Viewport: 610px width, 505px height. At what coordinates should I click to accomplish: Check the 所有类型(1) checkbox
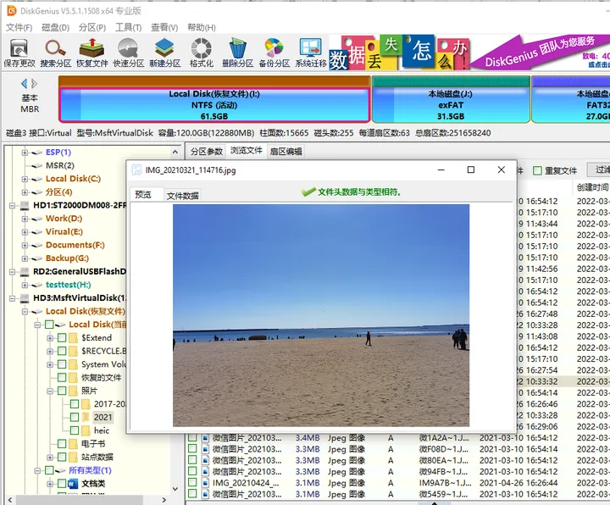[x=49, y=470]
